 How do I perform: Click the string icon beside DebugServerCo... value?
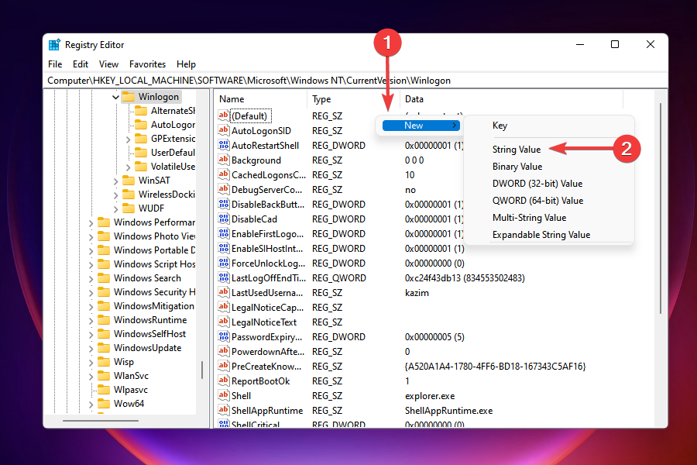223,189
